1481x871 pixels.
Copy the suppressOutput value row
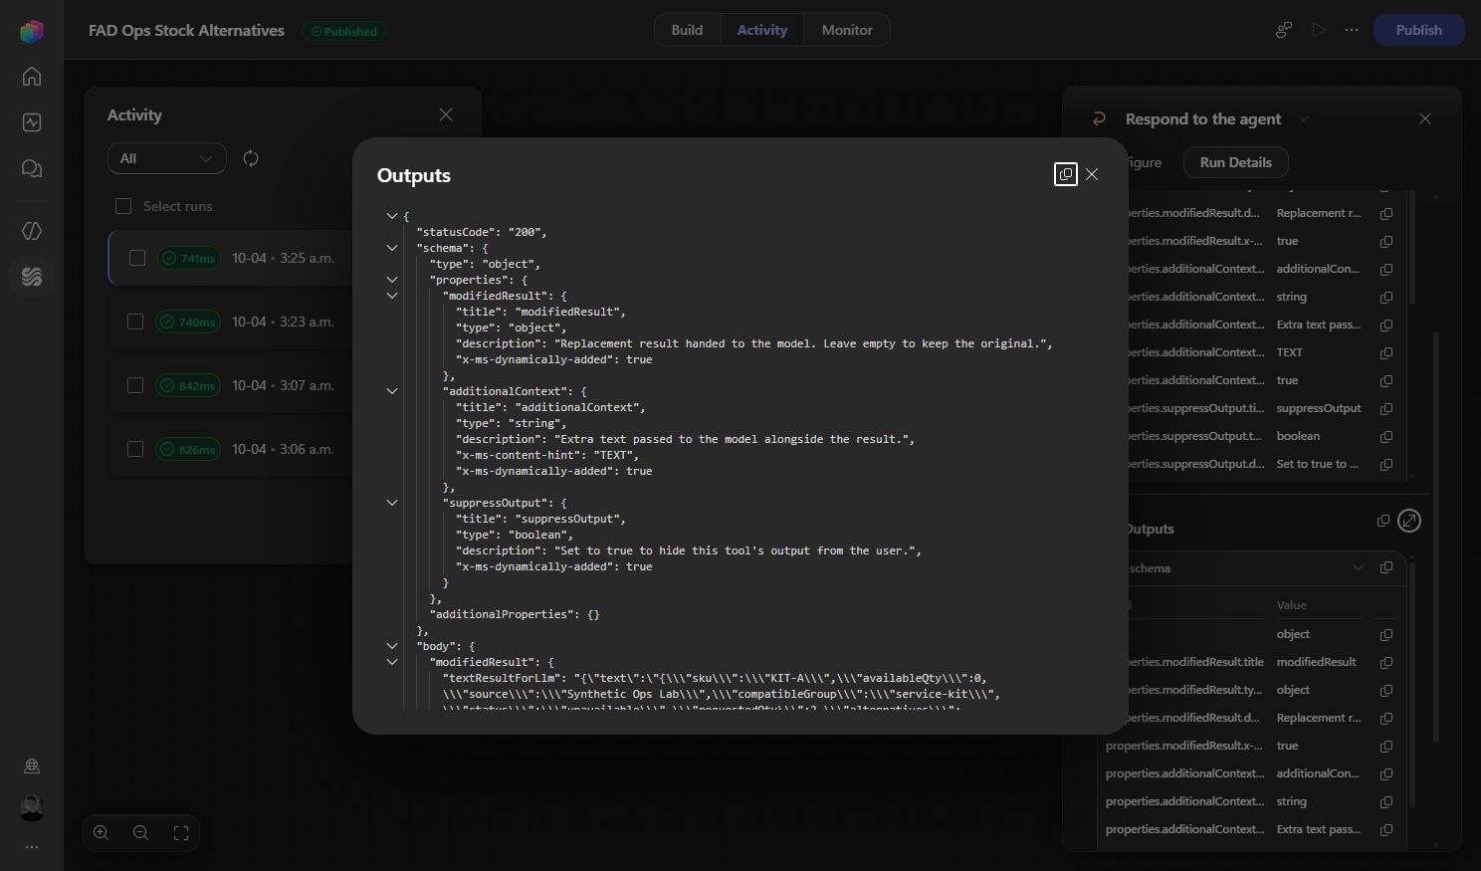tap(1386, 408)
